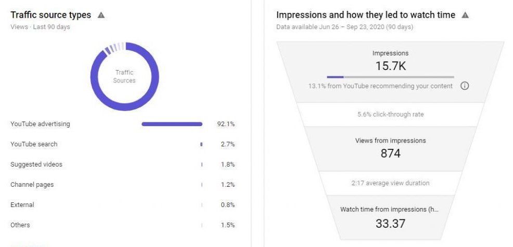The image size is (513, 247).
Task: Click the YouTube search 2.7% bar
Action: pyautogui.click(x=201, y=144)
